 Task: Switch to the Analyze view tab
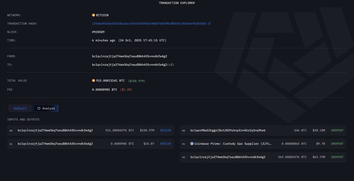(x=46, y=109)
